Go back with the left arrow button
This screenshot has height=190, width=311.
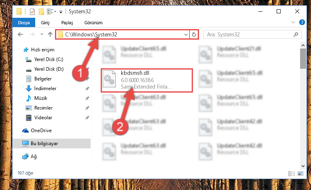pyautogui.click(x=20, y=34)
